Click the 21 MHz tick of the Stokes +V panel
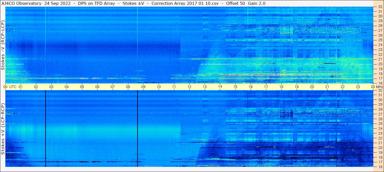This screenshot has height=172, width=384. click(380, 143)
